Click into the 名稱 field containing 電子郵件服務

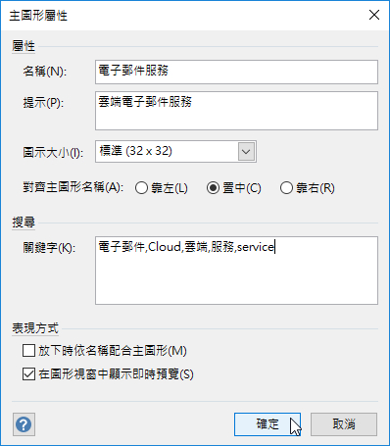(x=236, y=72)
